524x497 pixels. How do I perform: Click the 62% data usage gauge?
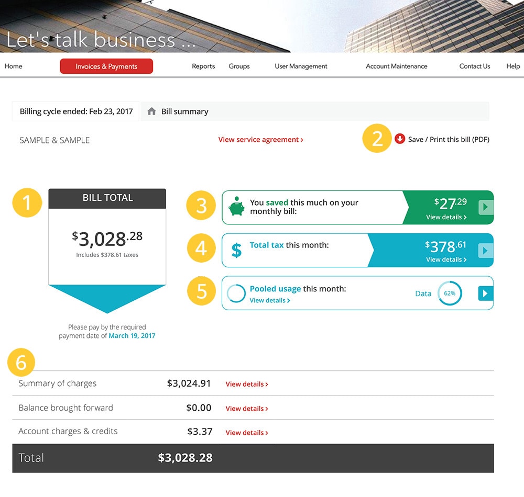tap(450, 293)
